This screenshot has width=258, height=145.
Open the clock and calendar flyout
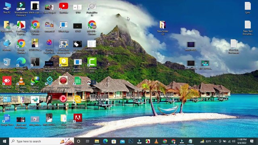pyautogui.click(x=242, y=141)
